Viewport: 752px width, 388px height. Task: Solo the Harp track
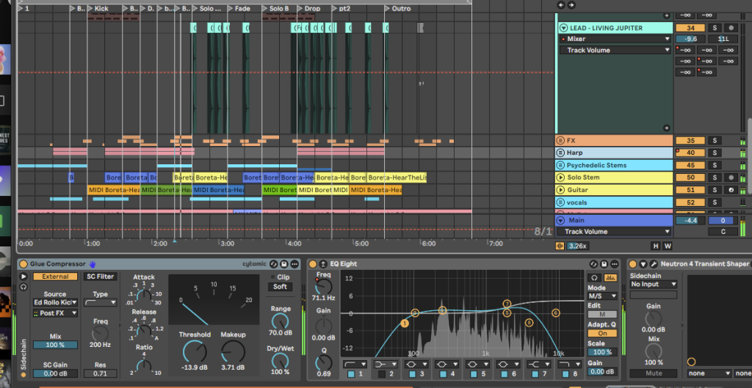(714, 153)
